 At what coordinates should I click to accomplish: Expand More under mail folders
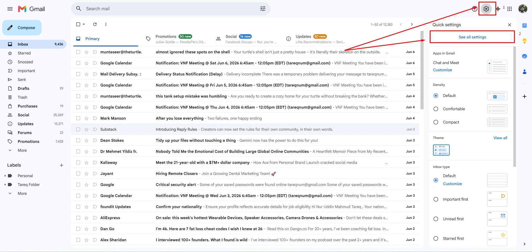[22, 150]
